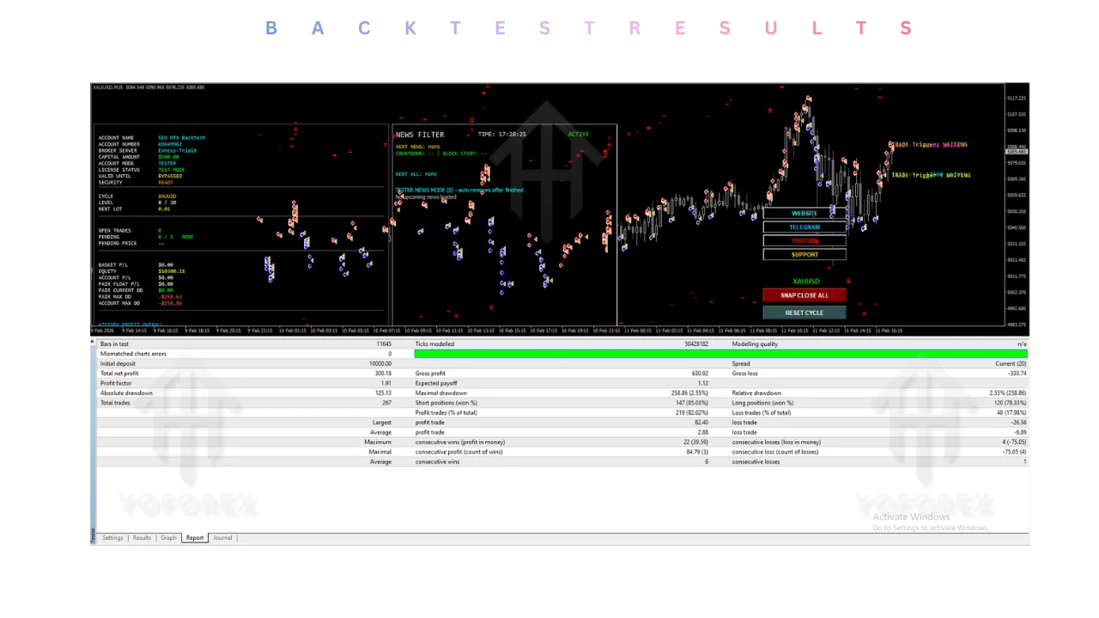The height and width of the screenshot is (618, 1099).
Task: Click consecutive wins value 22 (39.59)
Action: 695,442
